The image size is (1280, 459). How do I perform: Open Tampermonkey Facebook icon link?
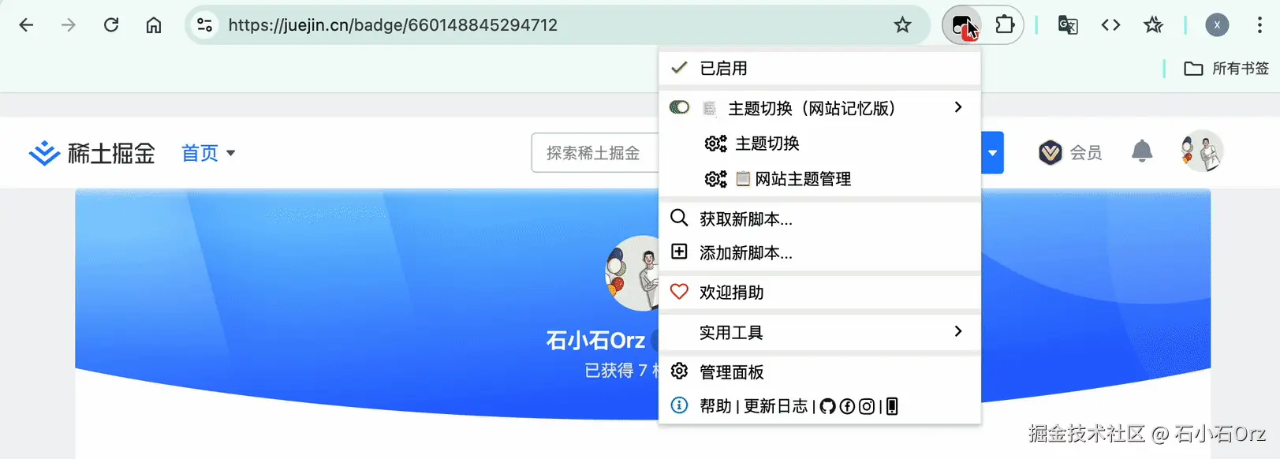pos(847,406)
